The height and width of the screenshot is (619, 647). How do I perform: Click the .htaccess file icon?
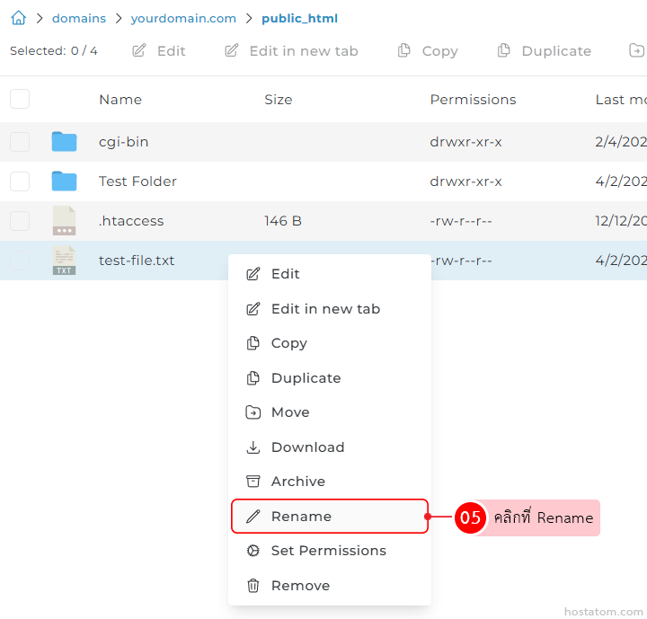[64, 221]
